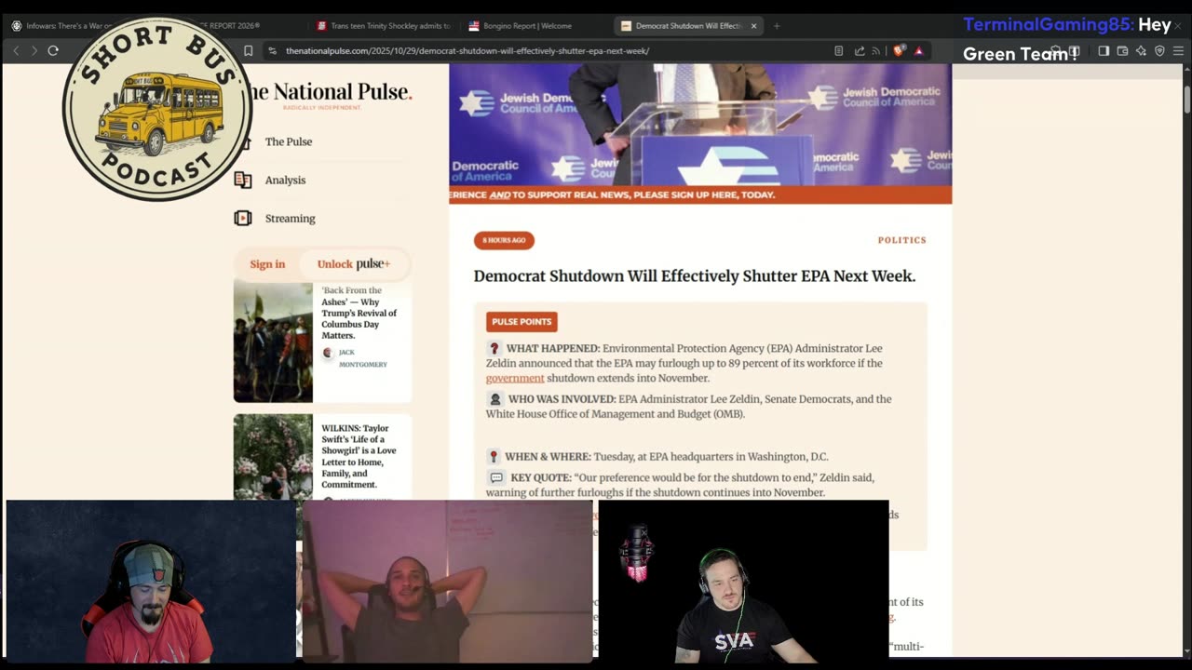This screenshot has height=670, width=1192.
Task: Share this page using the share icon
Action: (x=859, y=50)
